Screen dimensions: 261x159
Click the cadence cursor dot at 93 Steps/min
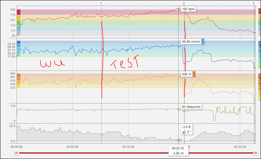(179, 109)
